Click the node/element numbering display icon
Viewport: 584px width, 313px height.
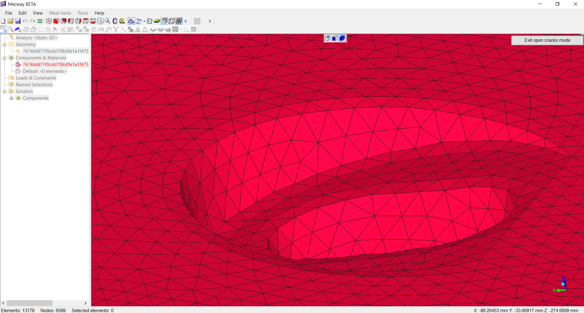[x=139, y=21]
